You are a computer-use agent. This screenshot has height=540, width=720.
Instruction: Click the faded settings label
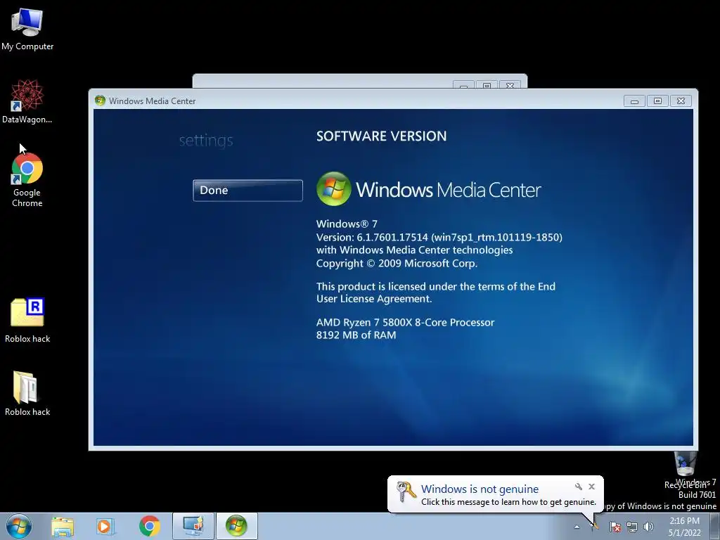pyautogui.click(x=206, y=140)
